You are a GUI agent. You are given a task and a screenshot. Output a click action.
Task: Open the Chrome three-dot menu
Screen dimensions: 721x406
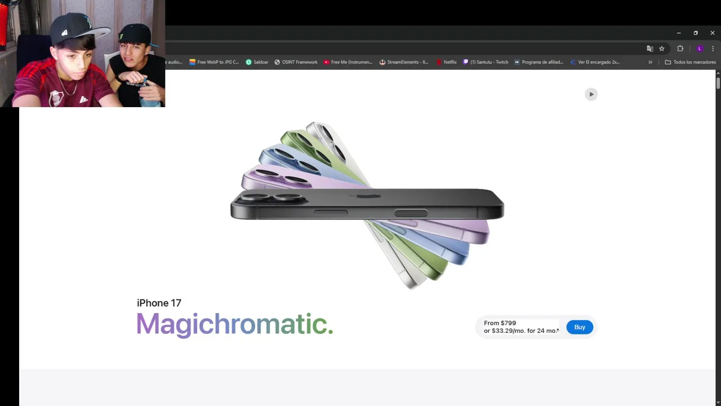click(713, 48)
